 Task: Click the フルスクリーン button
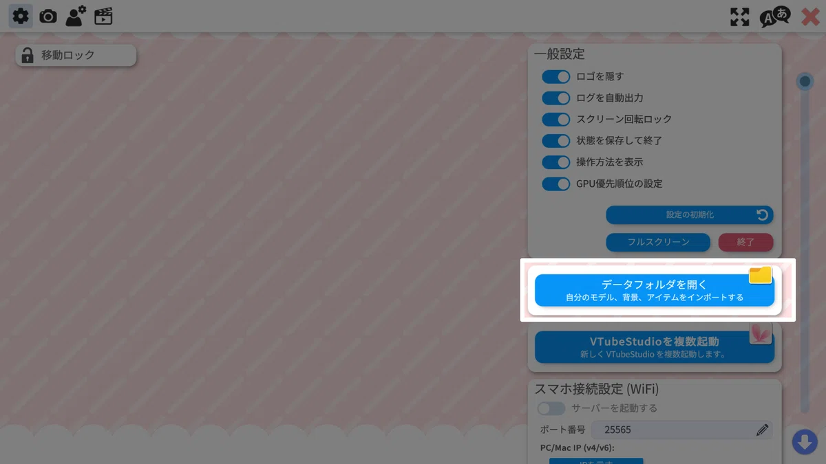(x=658, y=243)
